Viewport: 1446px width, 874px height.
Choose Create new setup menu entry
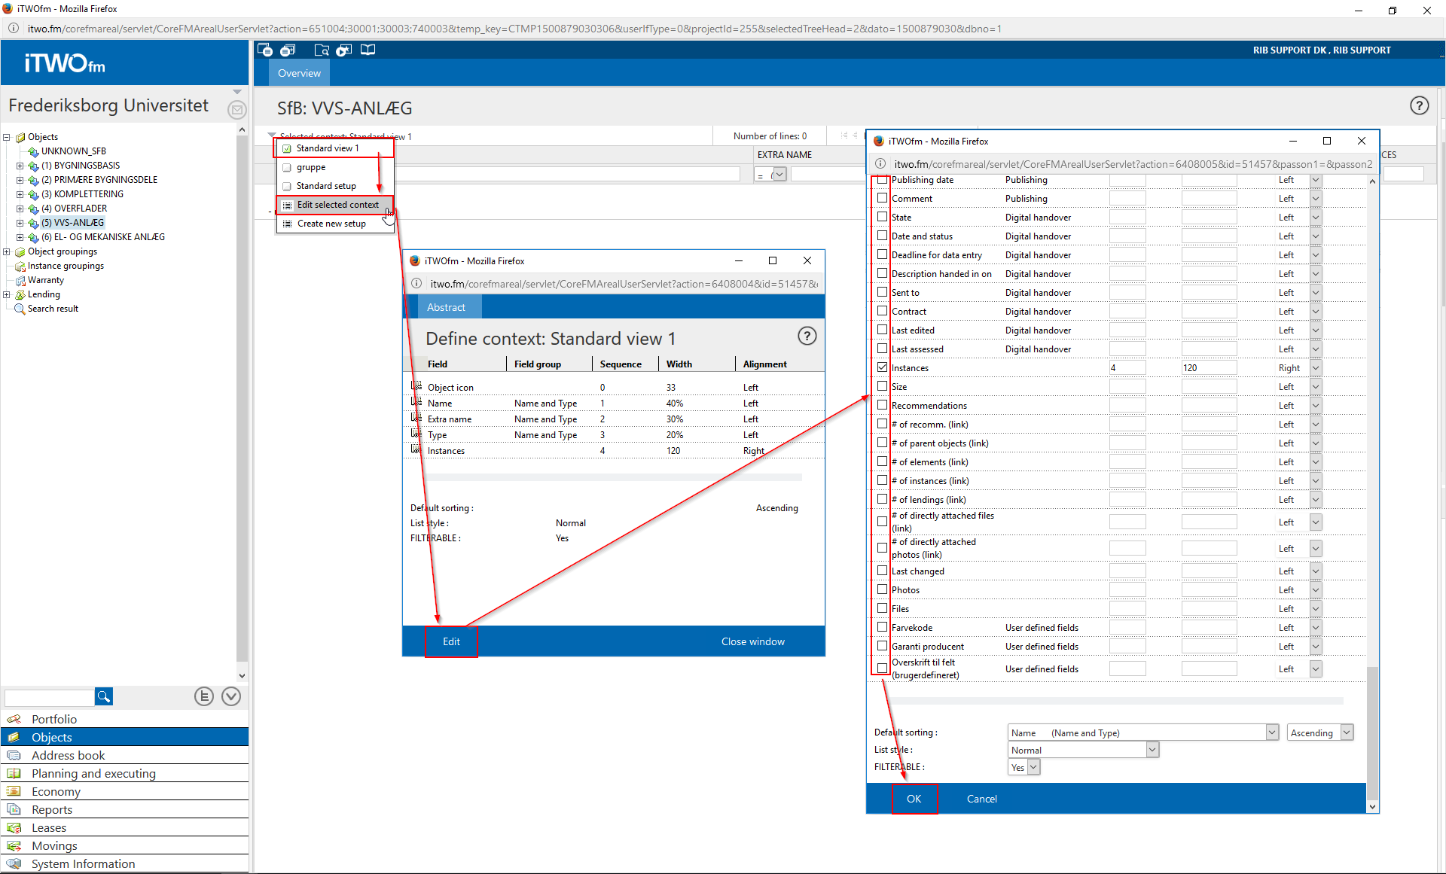(x=331, y=224)
